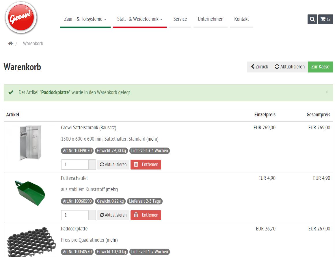Expand Zaun- & Torsysteme dropdown menu
Image resolution: width=335 pixels, height=257 pixels.
[85, 19]
